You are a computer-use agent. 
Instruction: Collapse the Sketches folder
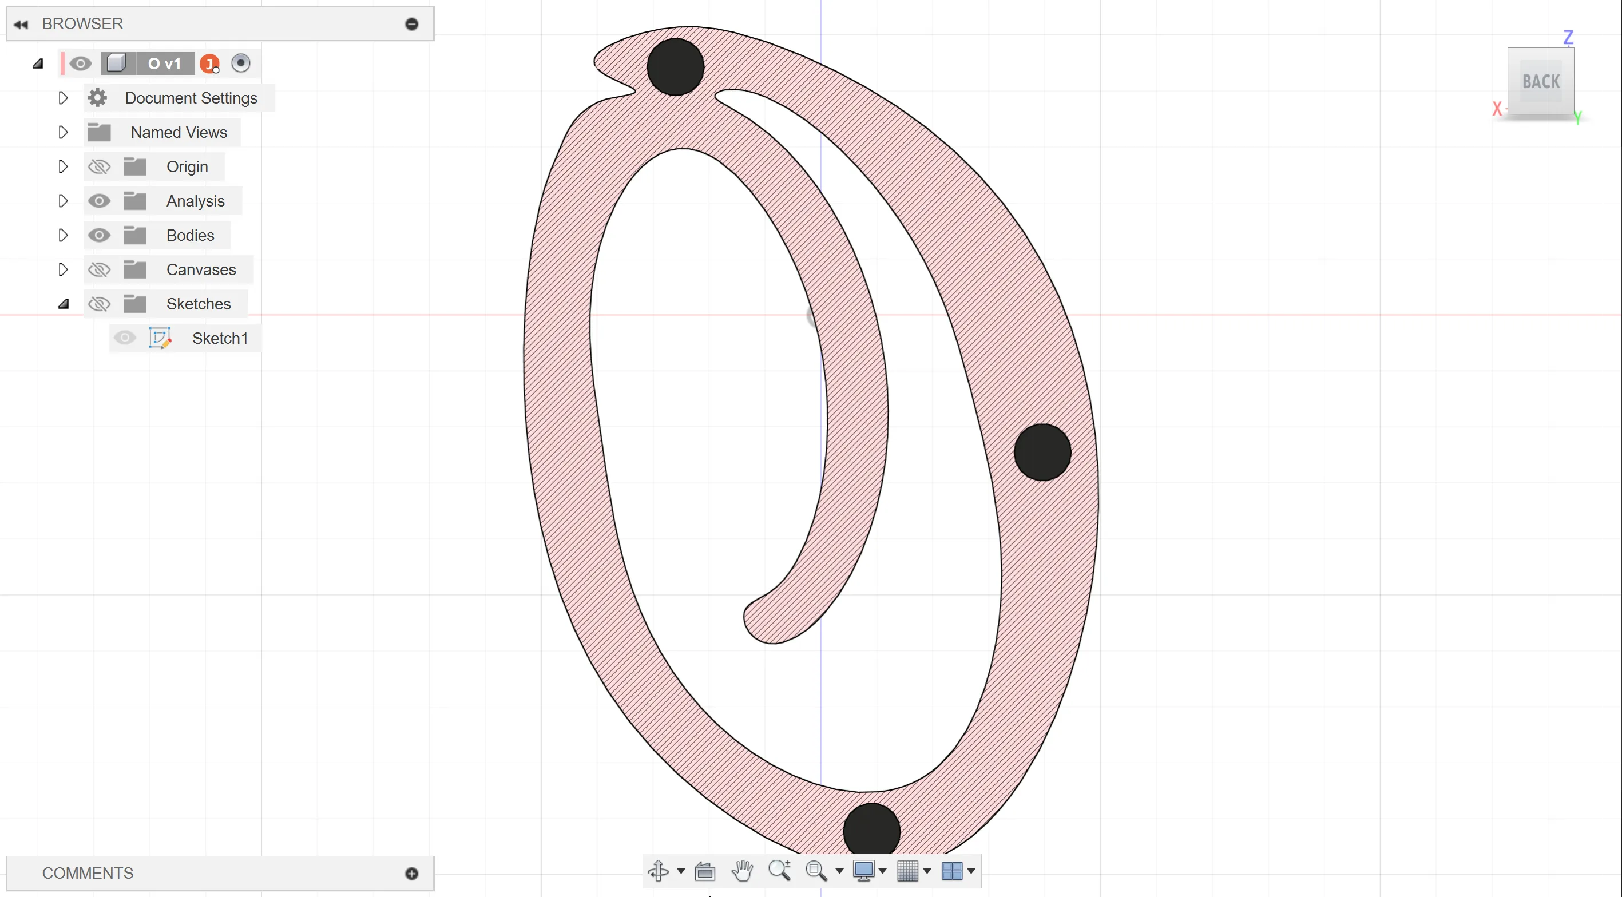(63, 304)
